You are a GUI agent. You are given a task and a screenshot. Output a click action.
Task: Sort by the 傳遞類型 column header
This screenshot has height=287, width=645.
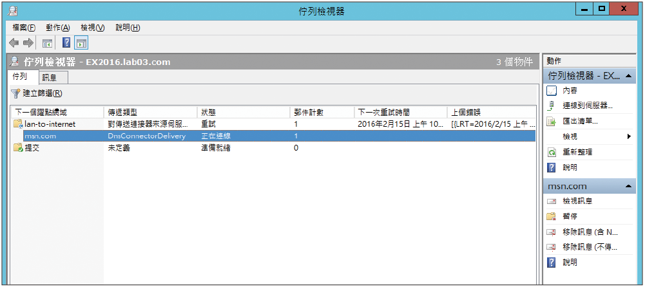[x=151, y=112]
